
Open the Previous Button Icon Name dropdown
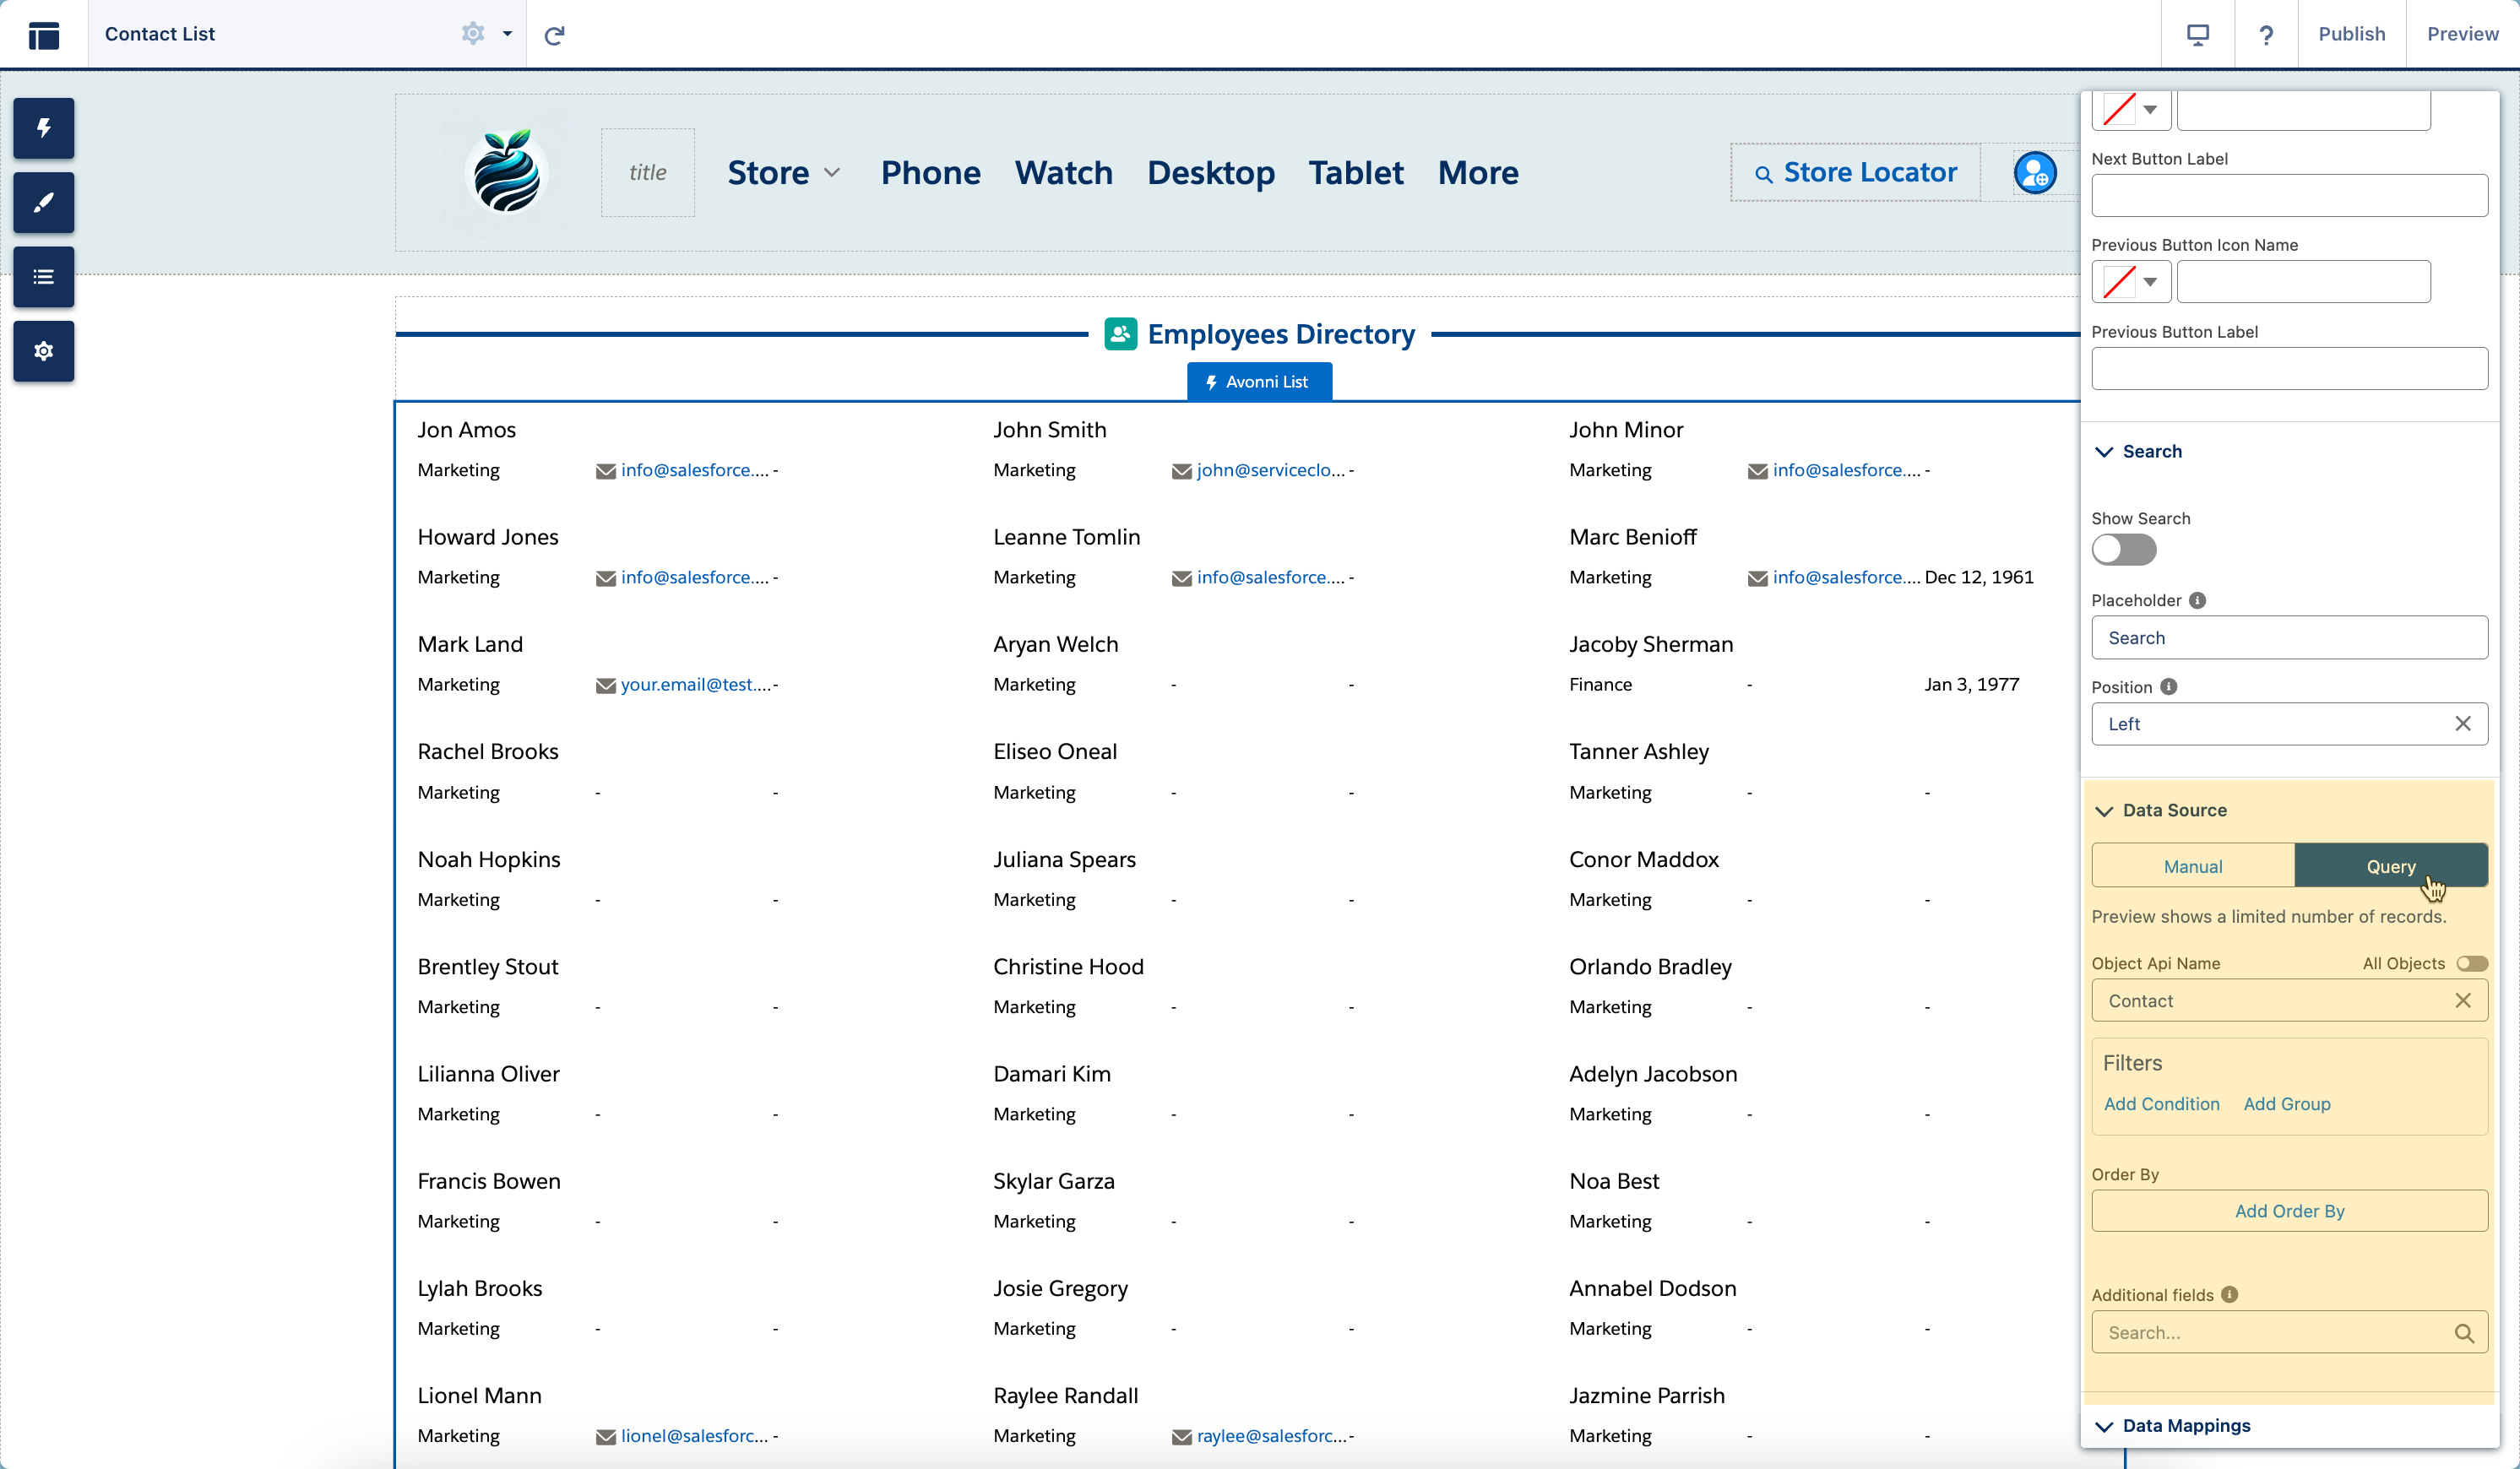(2130, 282)
